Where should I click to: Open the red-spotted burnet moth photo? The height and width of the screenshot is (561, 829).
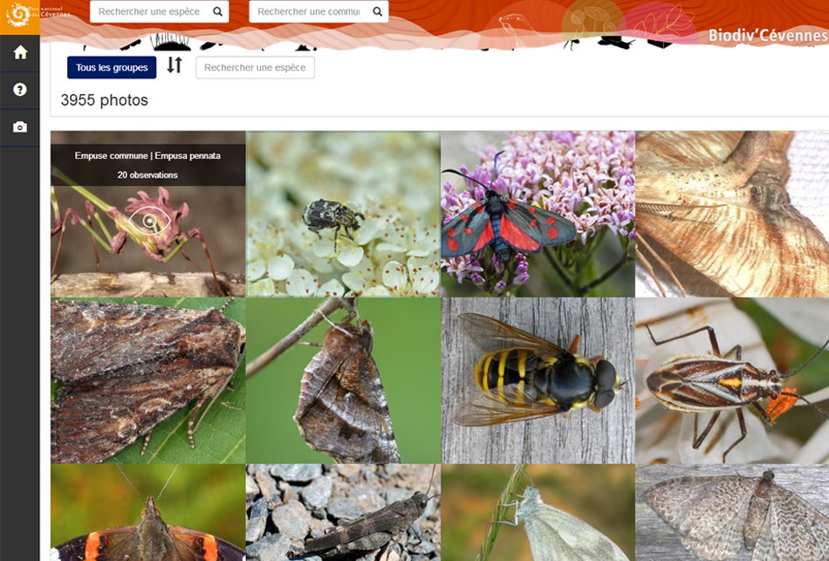(x=538, y=214)
